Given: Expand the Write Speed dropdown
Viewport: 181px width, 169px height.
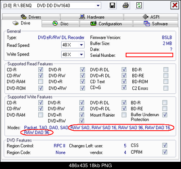Looking at the screenshot, I should pos(81,54).
